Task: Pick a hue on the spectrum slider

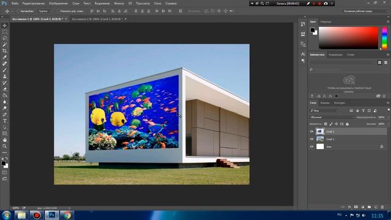Action: tap(384, 38)
